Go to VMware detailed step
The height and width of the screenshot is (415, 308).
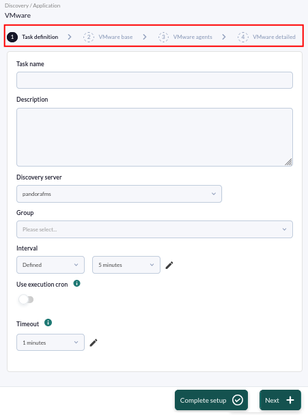(x=274, y=37)
